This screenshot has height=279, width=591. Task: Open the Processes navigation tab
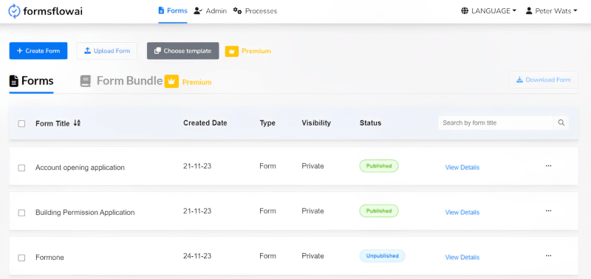255,11
